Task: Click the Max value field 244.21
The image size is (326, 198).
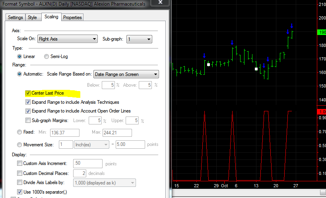Action: (x=117, y=133)
